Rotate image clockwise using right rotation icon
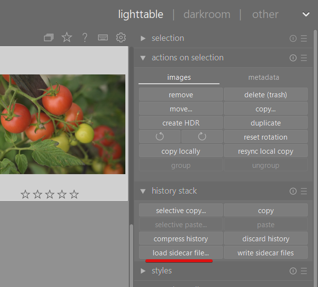The width and height of the screenshot is (318, 287). 202,137
